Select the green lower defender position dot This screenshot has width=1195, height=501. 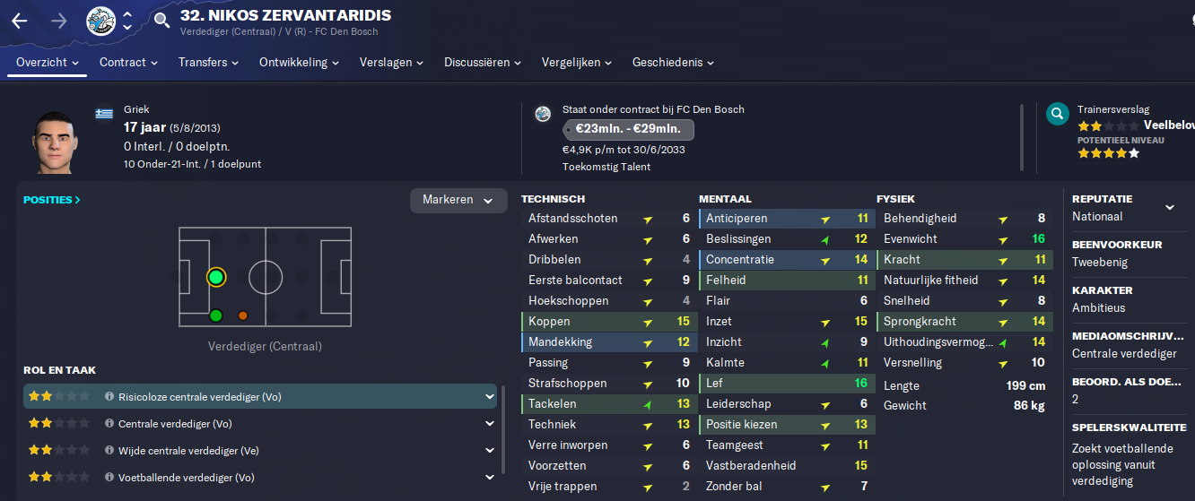pyautogui.click(x=215, y=315)
